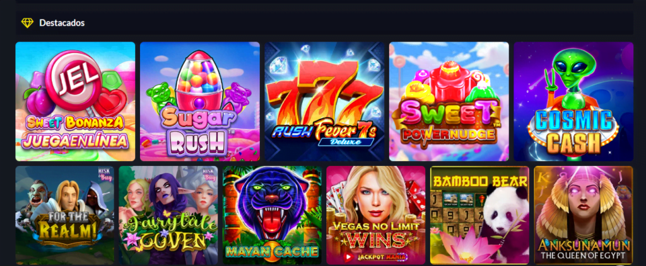
Task: Click the diamond icon beside Destacados
Action: (27, 23)
